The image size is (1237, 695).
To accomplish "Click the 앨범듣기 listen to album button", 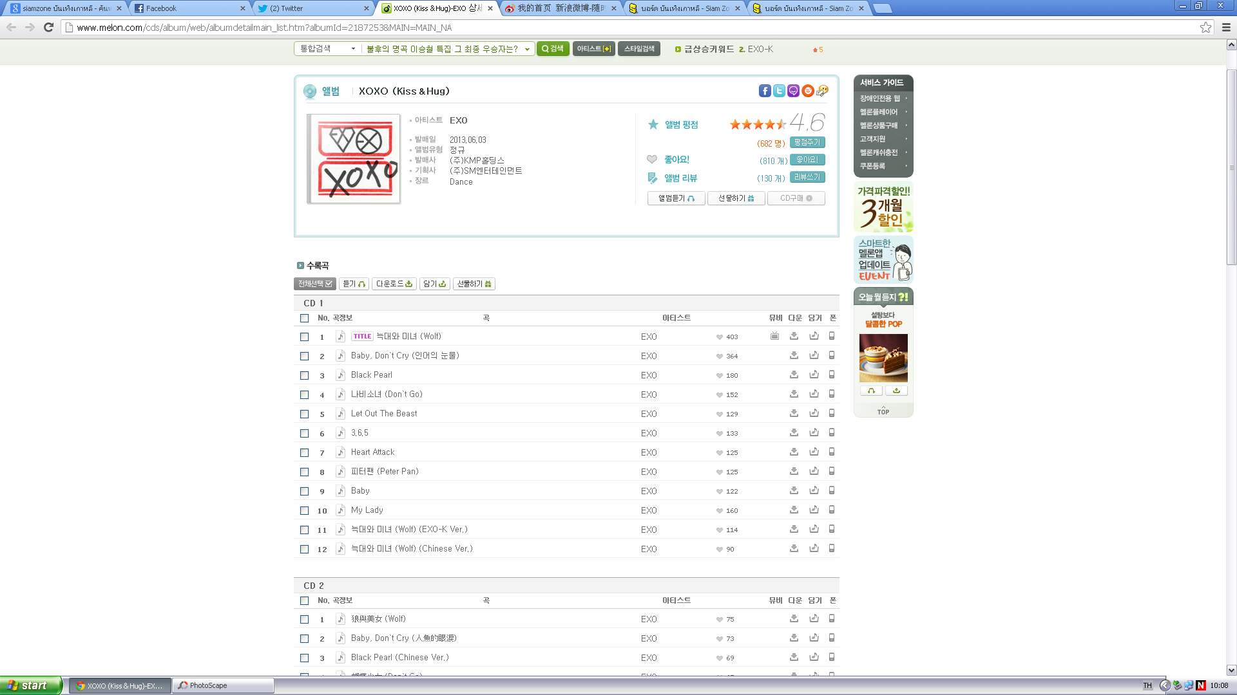I will pyautogui.click(x=676, y=198).
